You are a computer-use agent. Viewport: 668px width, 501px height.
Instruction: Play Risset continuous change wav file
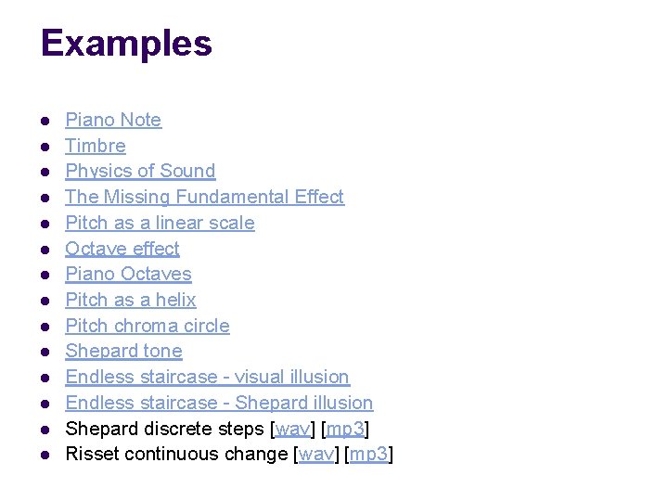point(314,454)
